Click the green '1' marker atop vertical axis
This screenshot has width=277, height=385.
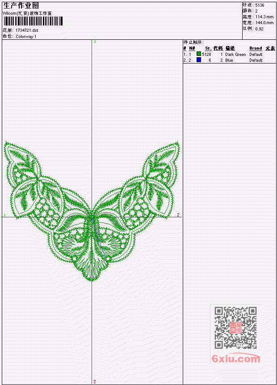click(95, 42)
